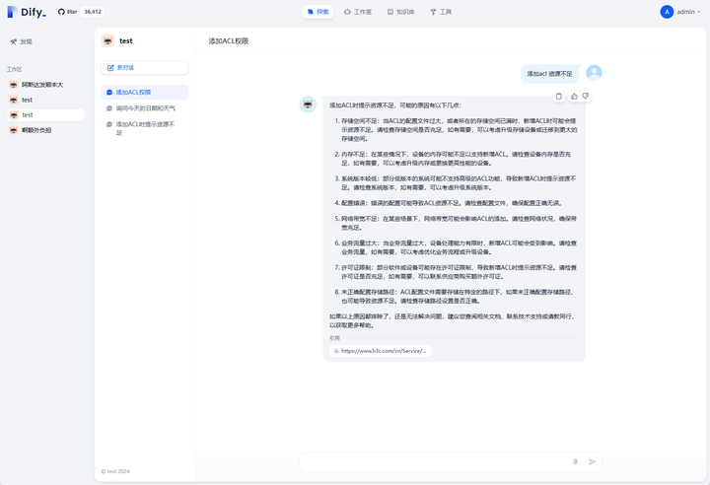This screenshot has height=485, width=710.
Task: Click the send message arrow
Action: (592, 461)
